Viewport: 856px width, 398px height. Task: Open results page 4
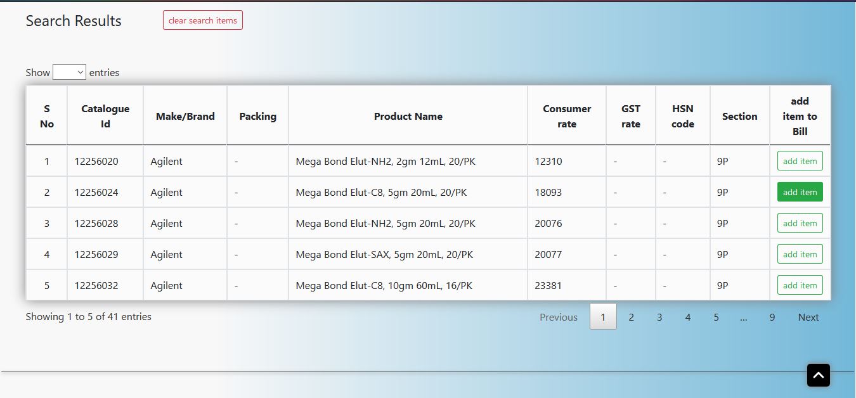pos(687,317)
